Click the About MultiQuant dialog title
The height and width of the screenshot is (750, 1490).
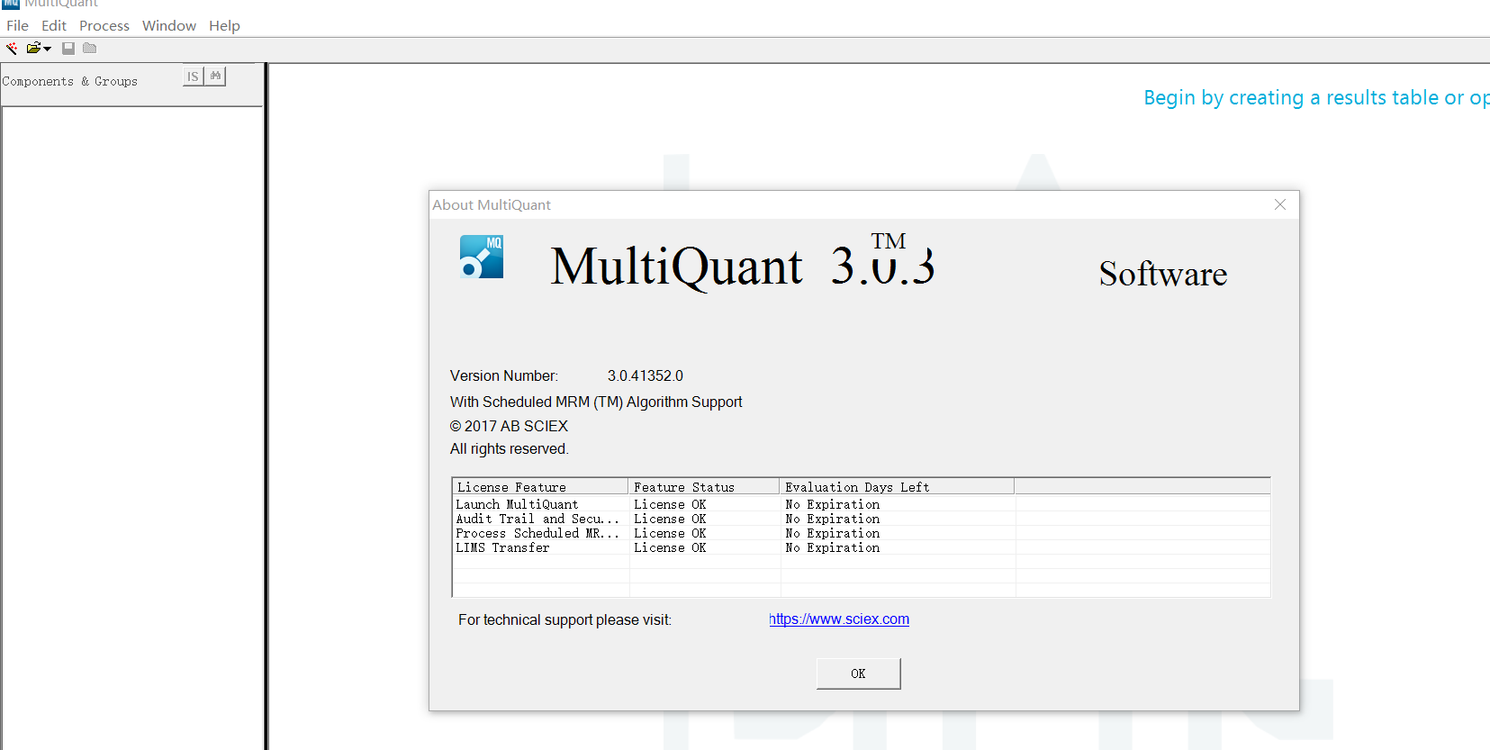tap(492, 204)
